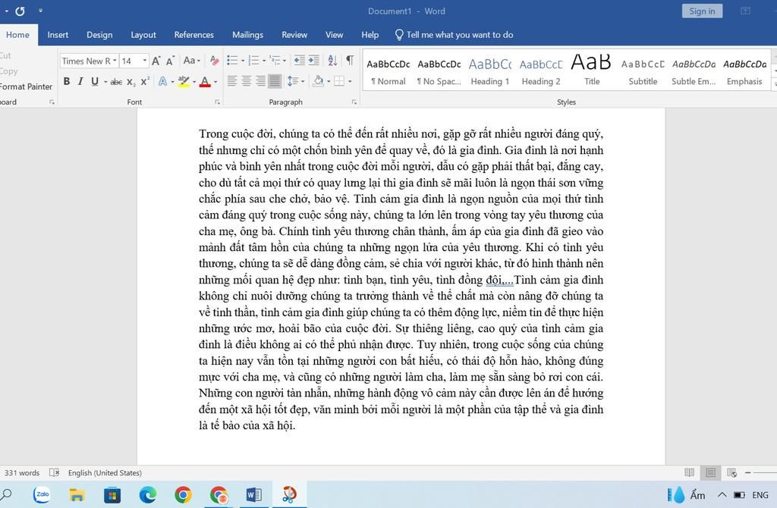Open Microsoft Edge from the taskbar
The image size is (777, 508).
click(x=148, y=494)
